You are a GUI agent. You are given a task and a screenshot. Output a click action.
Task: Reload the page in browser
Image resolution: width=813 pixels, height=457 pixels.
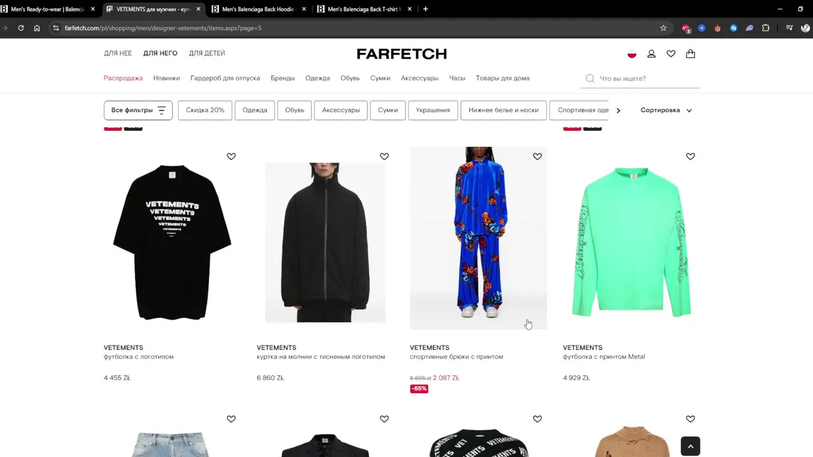click(x=21, y=28)
